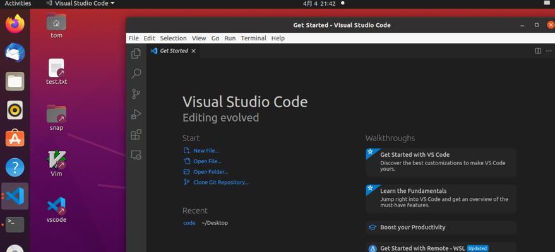Open the Go menu
The image size is (555, 252).
coord(215,38)
